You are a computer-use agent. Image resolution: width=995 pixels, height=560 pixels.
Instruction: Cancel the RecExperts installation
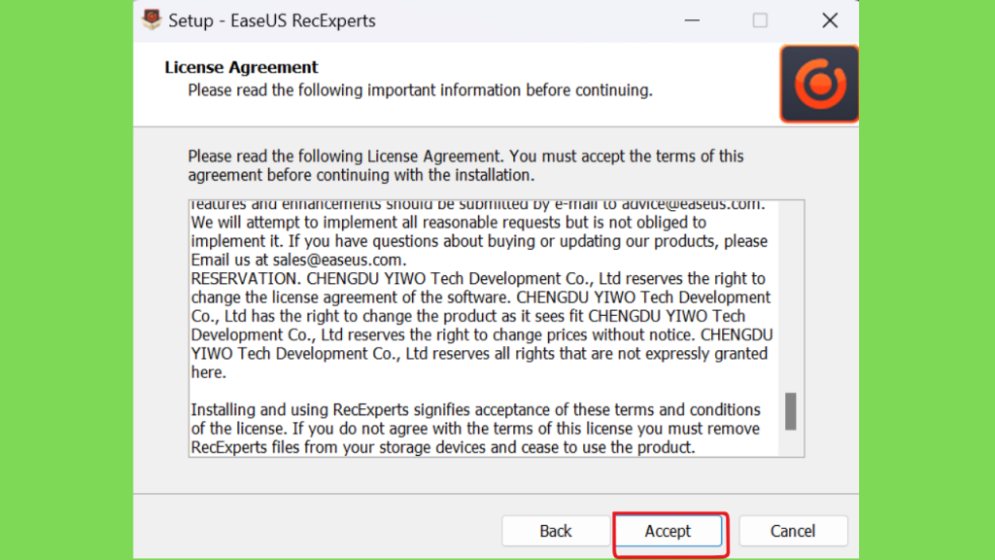pyautogui.click(x=793, y=531)
